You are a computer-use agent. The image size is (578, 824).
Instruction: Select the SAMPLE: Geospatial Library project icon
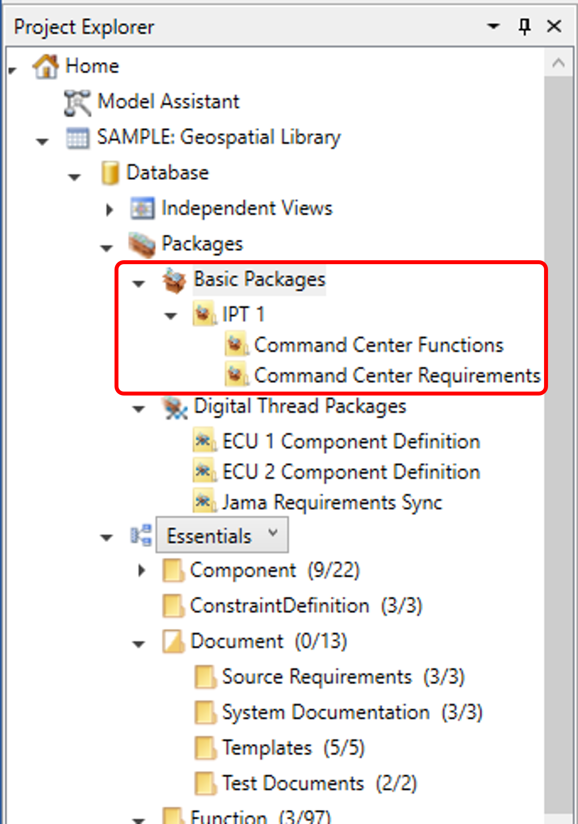(x=78, y=138)
